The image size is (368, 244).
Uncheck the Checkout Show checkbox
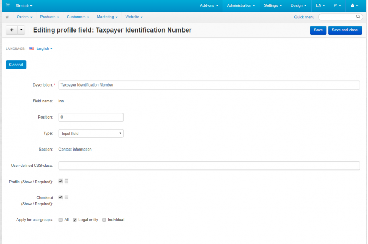(60, 197)
